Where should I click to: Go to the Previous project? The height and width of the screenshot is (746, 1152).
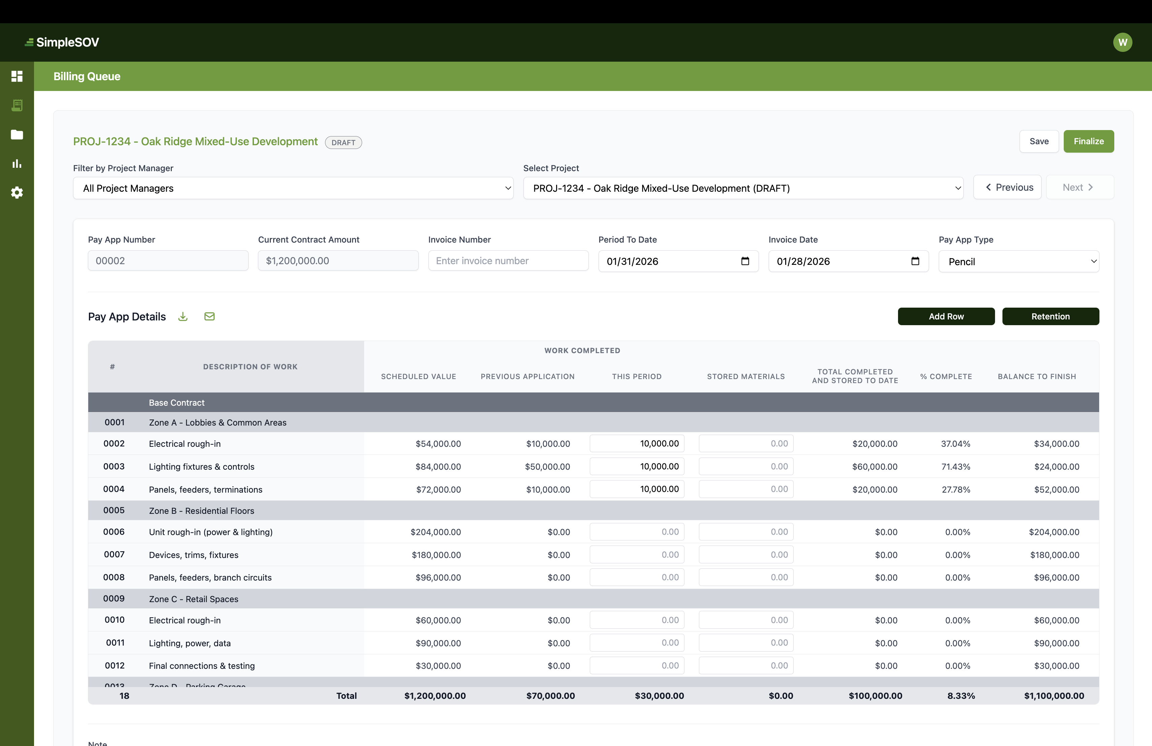coord(1007,187)
